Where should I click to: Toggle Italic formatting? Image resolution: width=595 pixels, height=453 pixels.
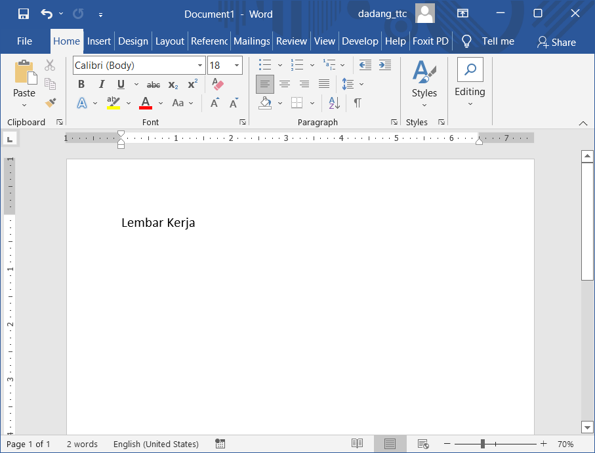point(101,85)
